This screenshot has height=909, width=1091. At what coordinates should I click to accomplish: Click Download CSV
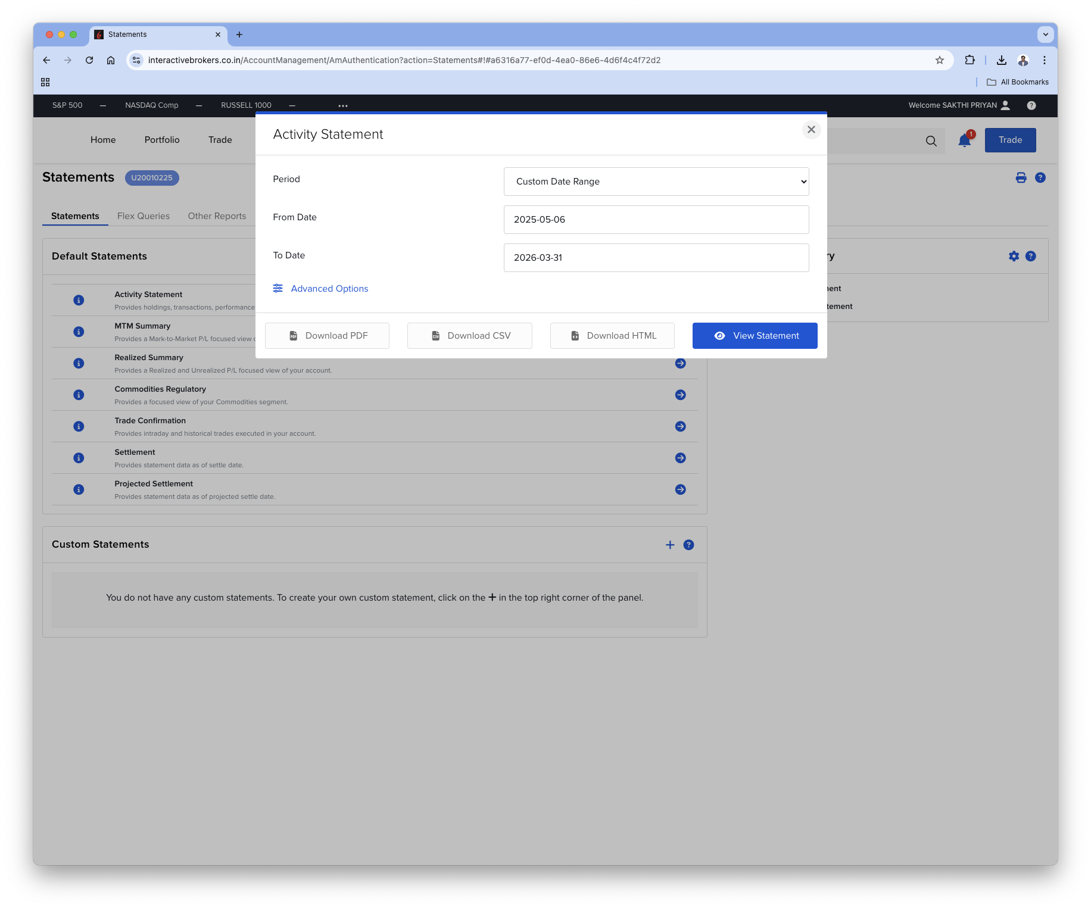coord(469,336)
